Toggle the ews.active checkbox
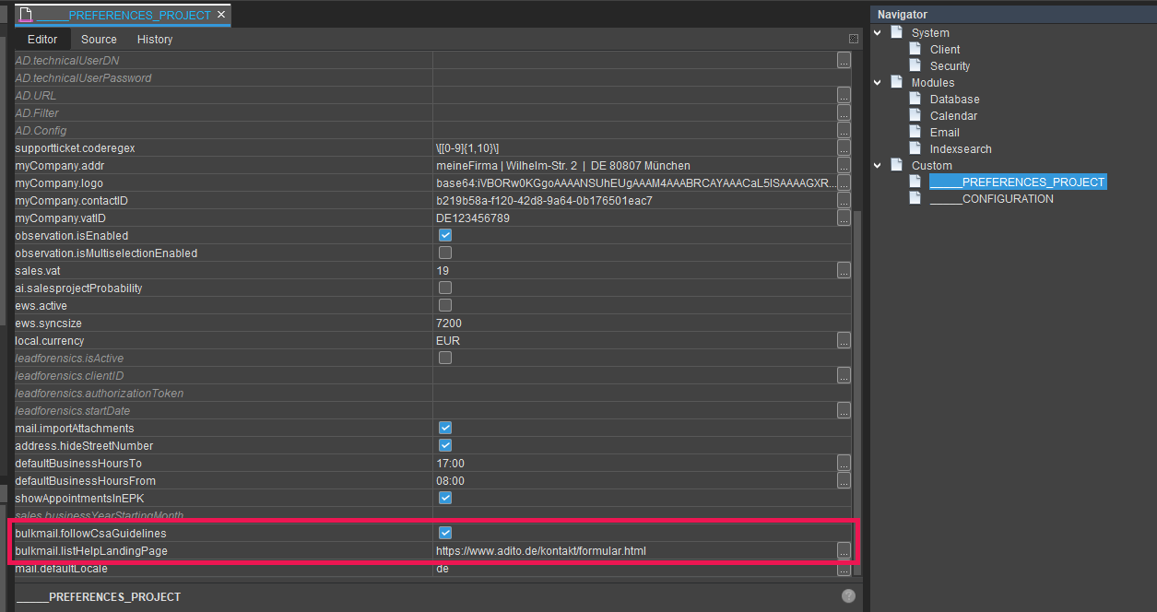 pos(445,305)
